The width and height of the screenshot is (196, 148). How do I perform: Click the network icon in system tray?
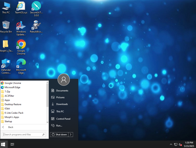point(176,145)
